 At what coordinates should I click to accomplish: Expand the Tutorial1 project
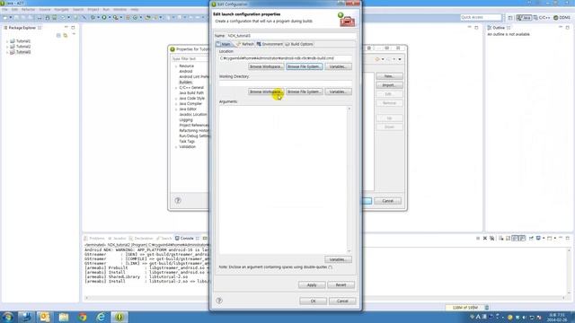tap(7, 41)
